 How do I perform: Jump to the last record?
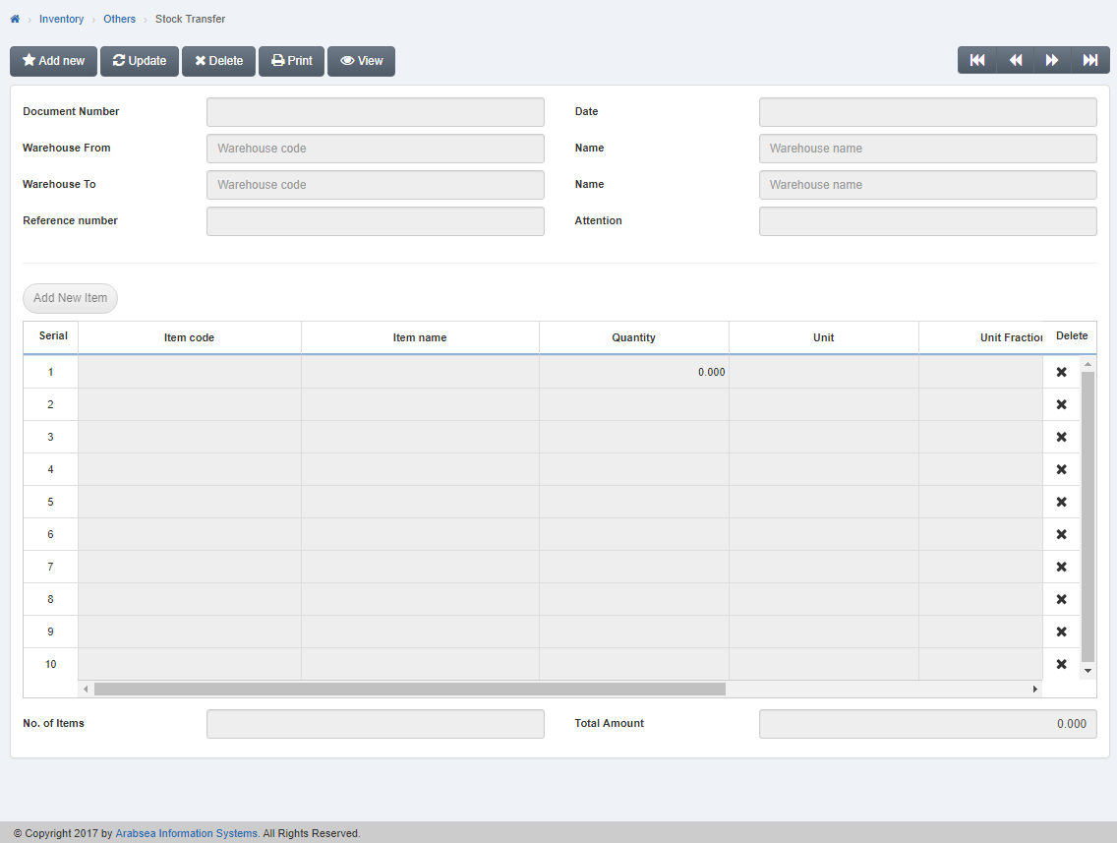tap(1090, 60)
